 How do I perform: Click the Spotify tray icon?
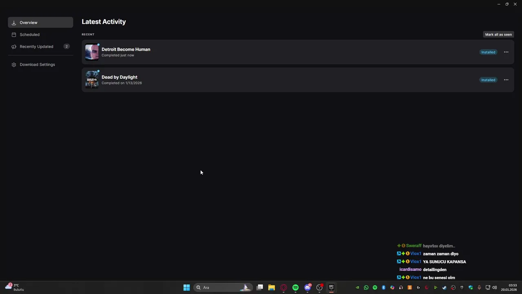[375, 287]
